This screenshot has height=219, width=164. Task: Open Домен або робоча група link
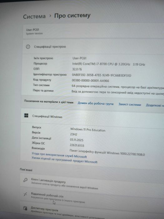[x=96, y=104]
